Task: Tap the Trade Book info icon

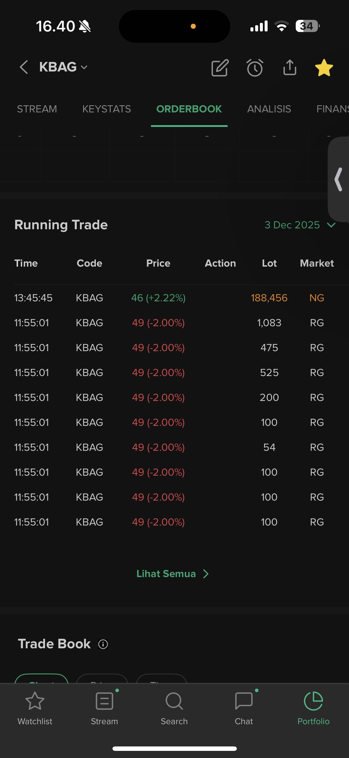Action: pyautogui.click(x=103, y=644)
